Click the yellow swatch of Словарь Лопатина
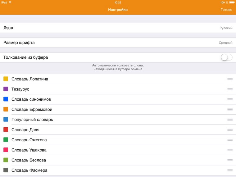Image resolution: width=236 pixels, height=177 pixels. coord(6,79)
